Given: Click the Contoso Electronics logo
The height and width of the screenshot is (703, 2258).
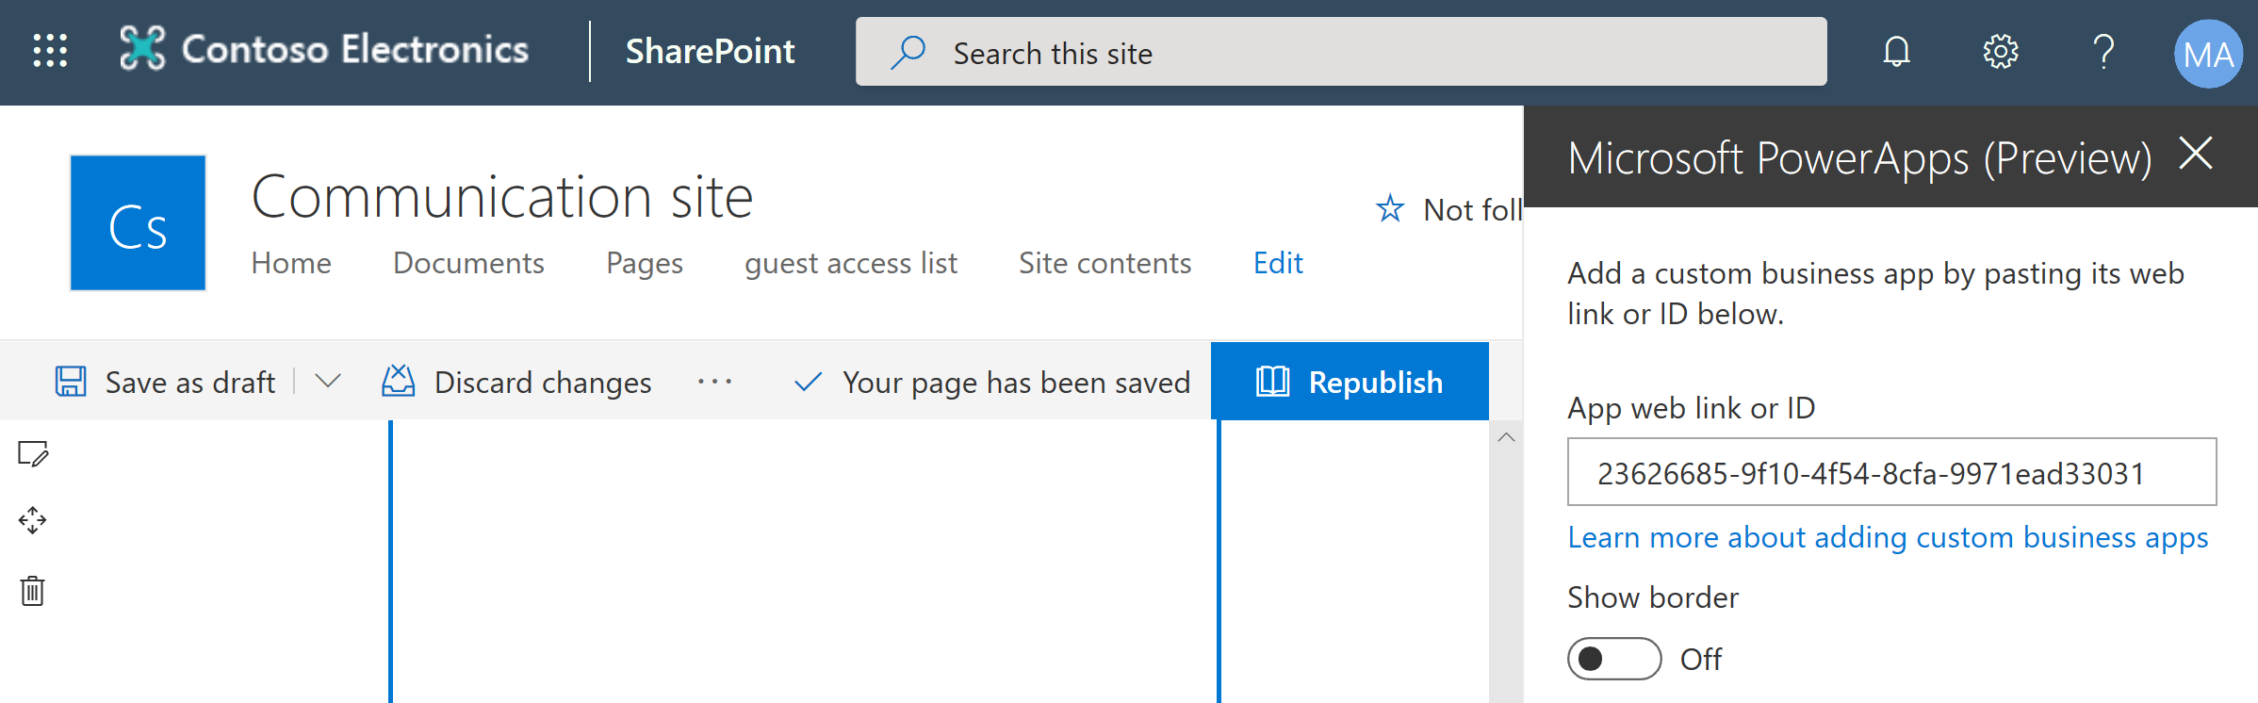Looking at the screenshot, I should [142, 49].
